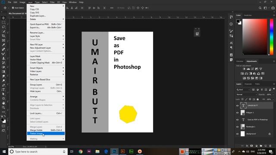Select the Move tool in toolbar
This screenshot has height=155, width=276.
[x=3, y=18]
